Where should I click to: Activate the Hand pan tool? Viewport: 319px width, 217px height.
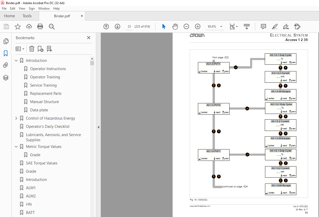175,27
